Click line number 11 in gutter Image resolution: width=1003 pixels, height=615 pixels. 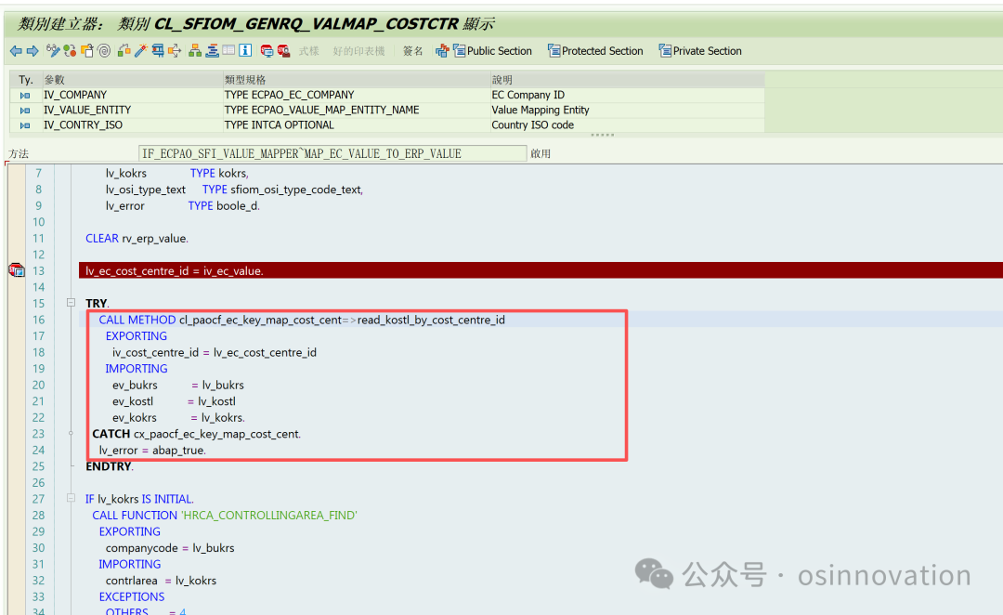tap(38, 238)
